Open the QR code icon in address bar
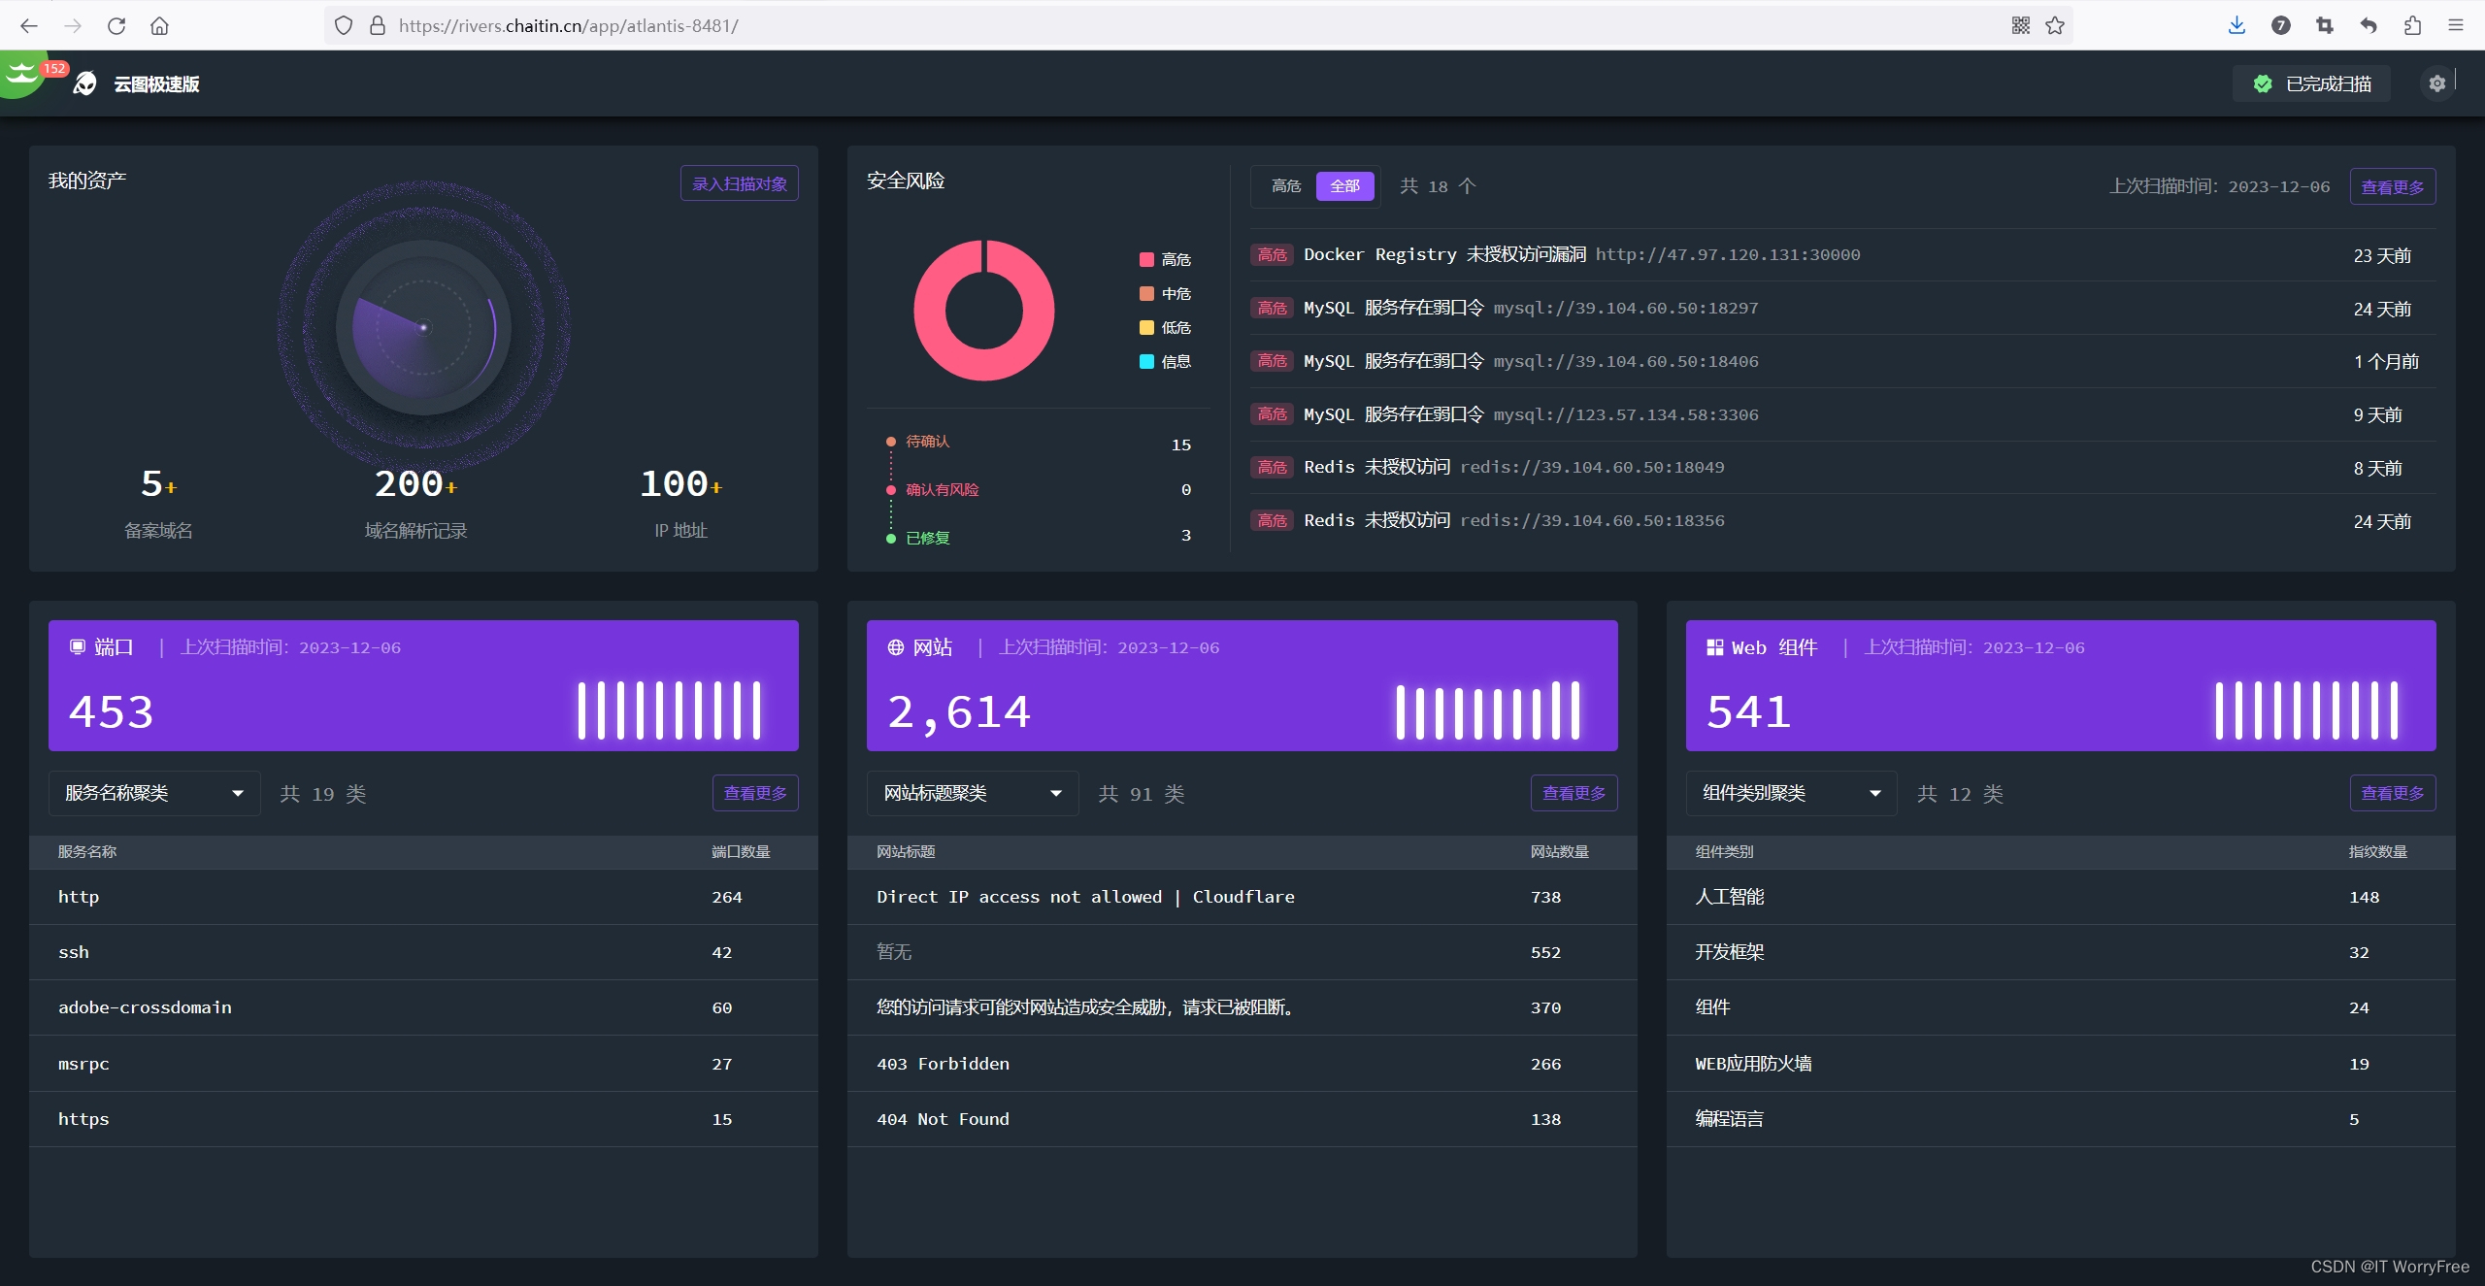 [2021, 26]
